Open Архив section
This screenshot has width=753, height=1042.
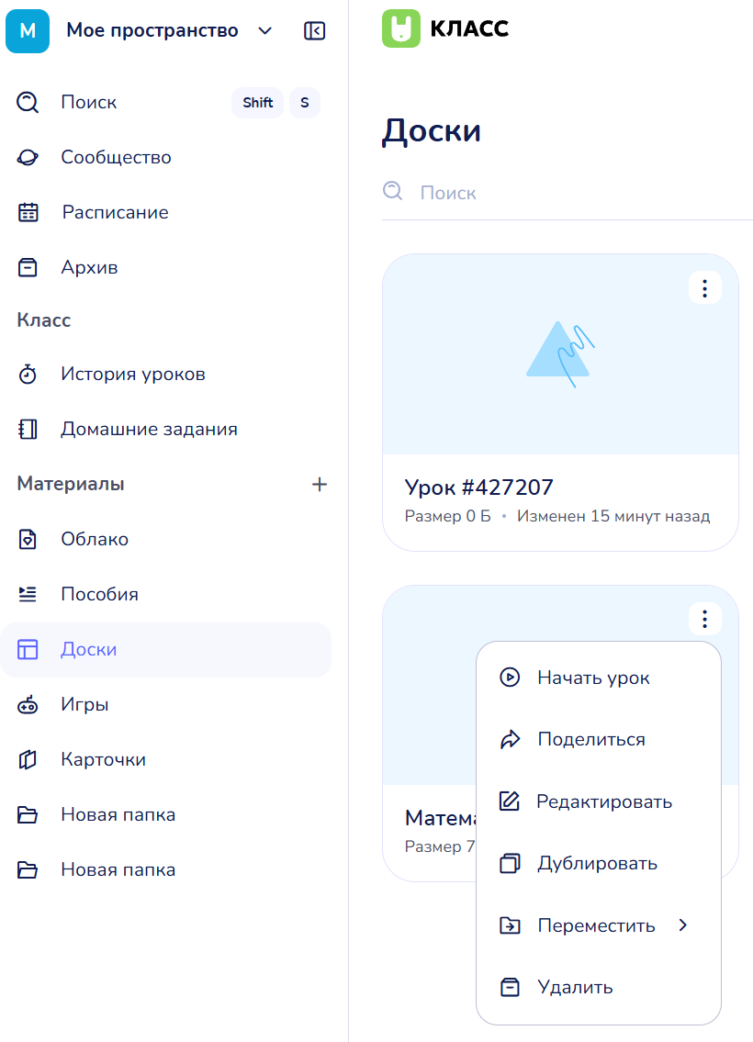[166, 267]
